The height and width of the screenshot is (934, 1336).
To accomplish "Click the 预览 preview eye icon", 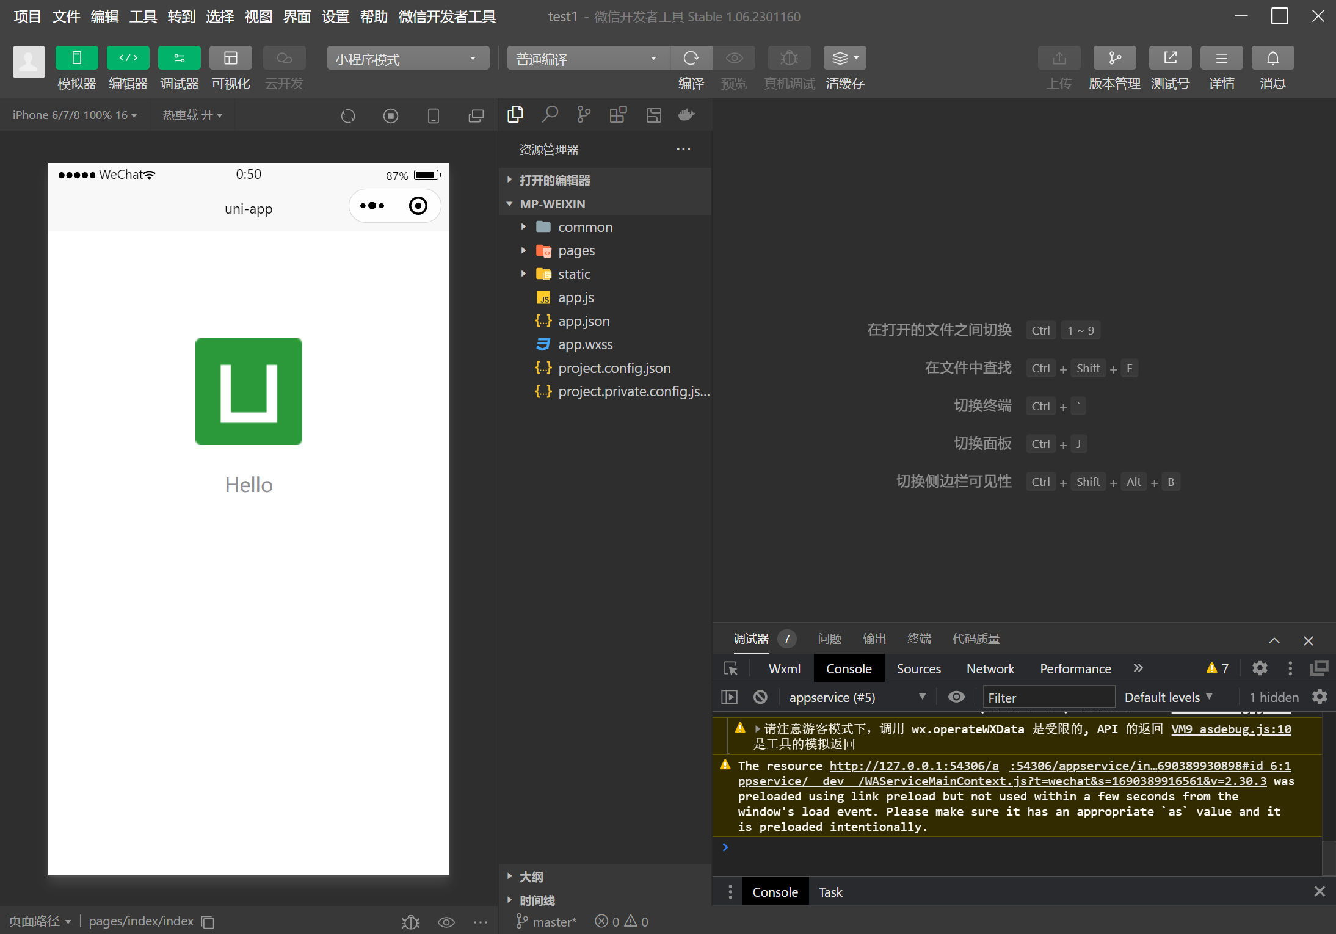I will (734, 58).
